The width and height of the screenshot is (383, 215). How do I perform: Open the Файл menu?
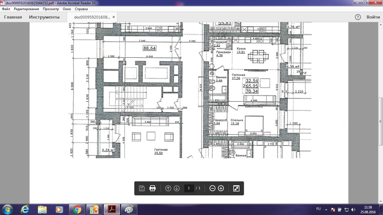click(6, 9)
